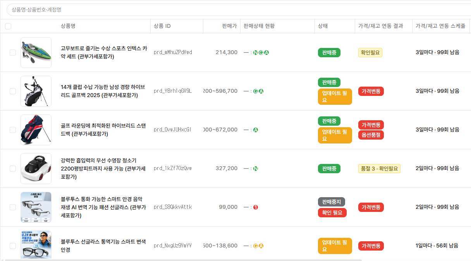Image resolution: width=471 pixels, height=261 pixels.
Task: Click the green G icon in prd_YBrh1qGV9L row
Action: (256, 91)
